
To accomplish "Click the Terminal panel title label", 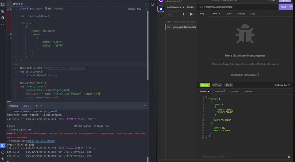I will tap(13, 106).
